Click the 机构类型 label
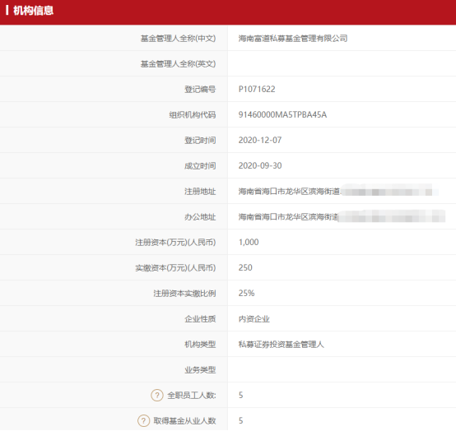Screen dimensions: 456x431 coord(200,345)
